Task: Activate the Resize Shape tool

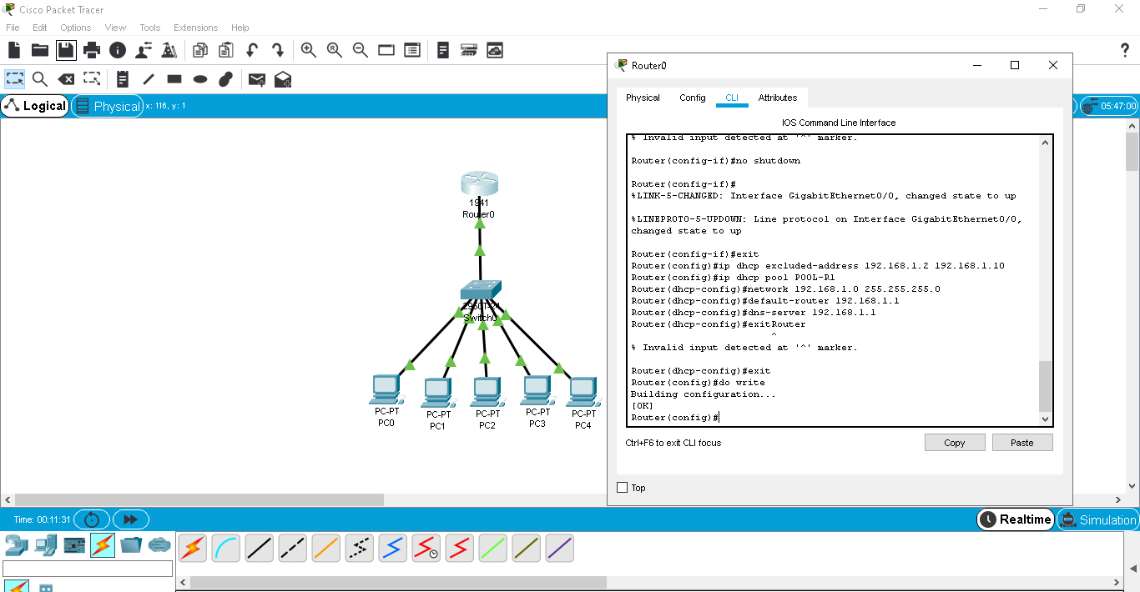Action: 92,79
